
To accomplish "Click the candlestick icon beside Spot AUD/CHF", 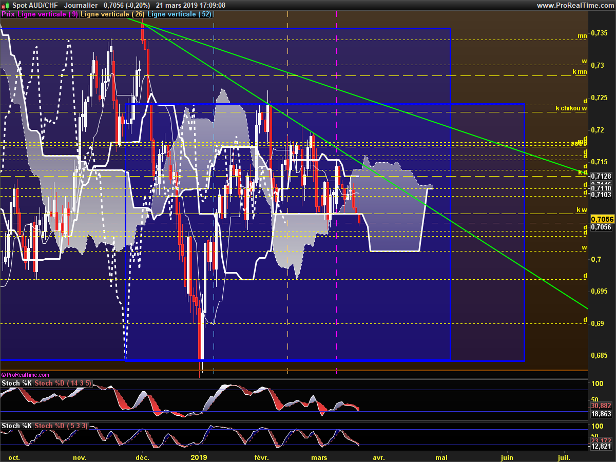I will pyautogui.click(x=5, y=5).
